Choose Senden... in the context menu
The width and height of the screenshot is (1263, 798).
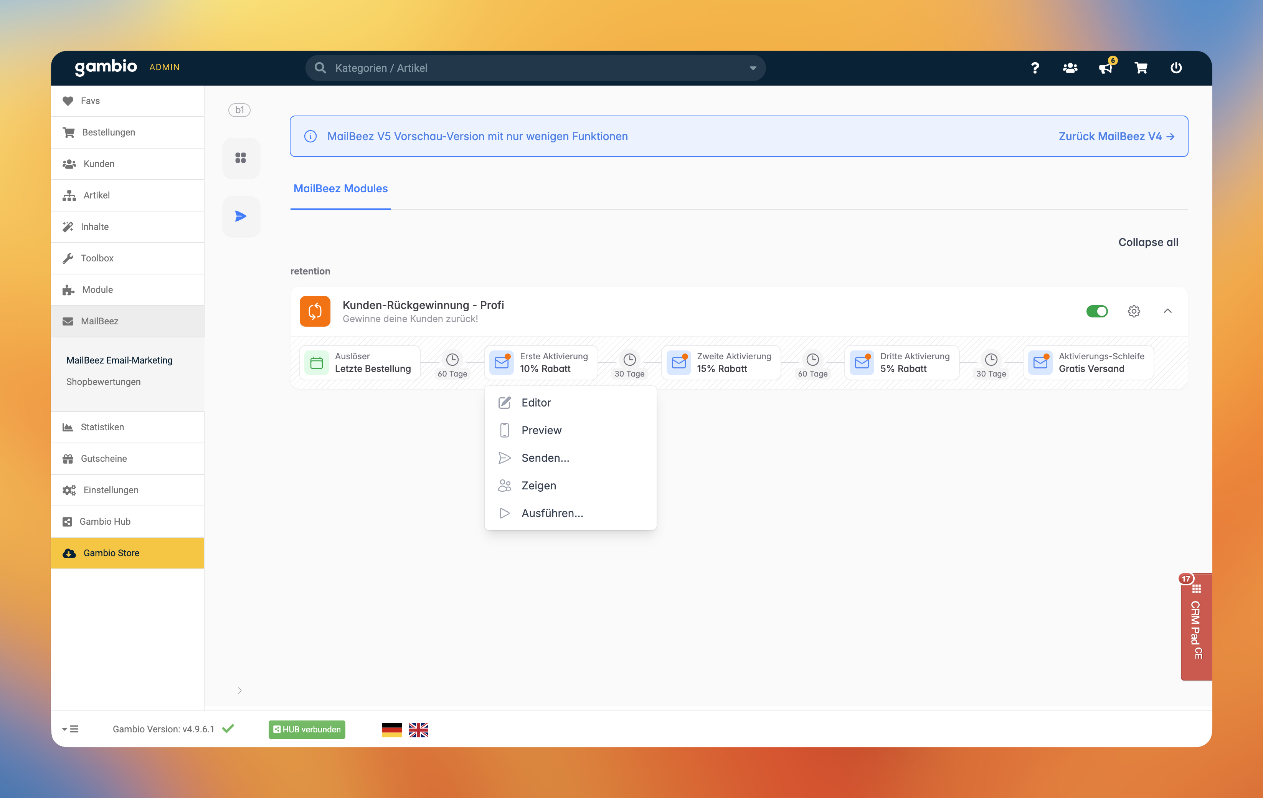click(x=545, y=458)
